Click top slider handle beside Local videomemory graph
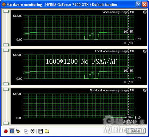 6,50
